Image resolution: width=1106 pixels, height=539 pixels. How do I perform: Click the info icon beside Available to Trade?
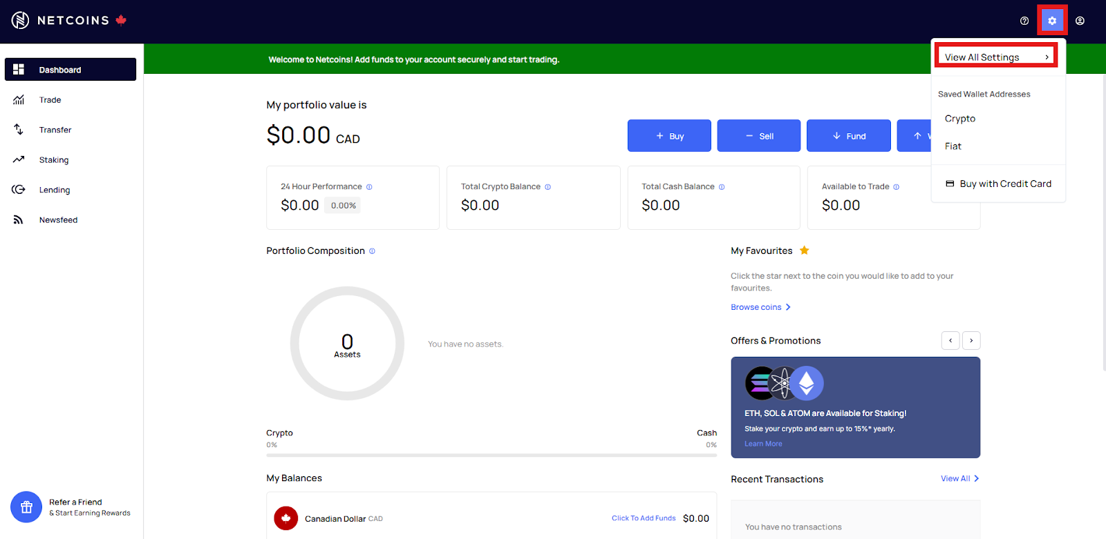coord(897,187)
